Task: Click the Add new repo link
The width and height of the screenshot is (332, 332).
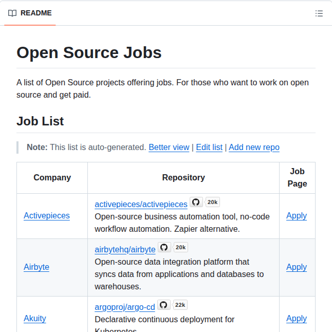Action: (254, 147)
